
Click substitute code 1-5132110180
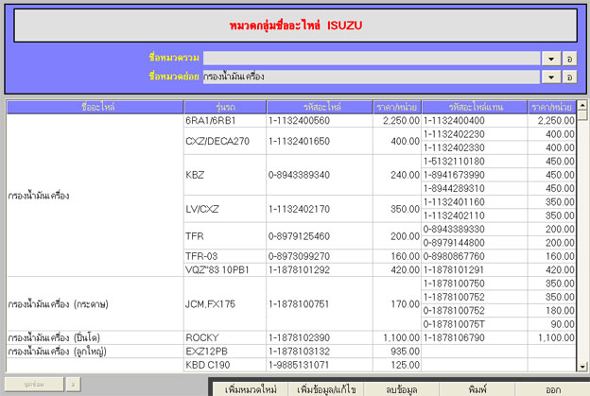(x=474, y=162)
